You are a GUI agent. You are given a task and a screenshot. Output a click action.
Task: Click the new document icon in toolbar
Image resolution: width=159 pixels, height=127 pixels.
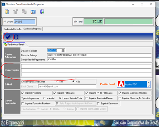click(x=7, y=12)
